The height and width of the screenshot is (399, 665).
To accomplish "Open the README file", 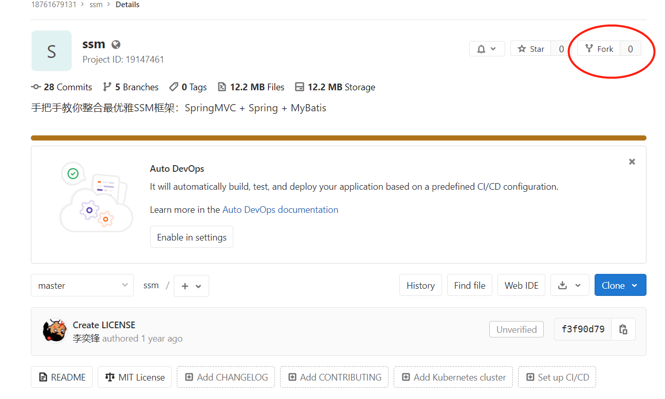I will (62, 377).
